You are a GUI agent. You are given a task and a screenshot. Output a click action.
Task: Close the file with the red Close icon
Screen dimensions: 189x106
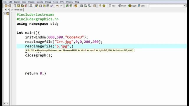tap(26, 6)
